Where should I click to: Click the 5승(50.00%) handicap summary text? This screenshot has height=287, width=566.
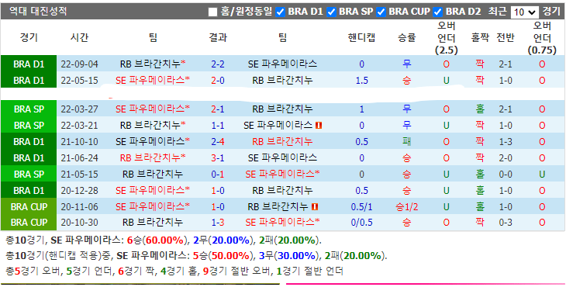click(223, 256)
